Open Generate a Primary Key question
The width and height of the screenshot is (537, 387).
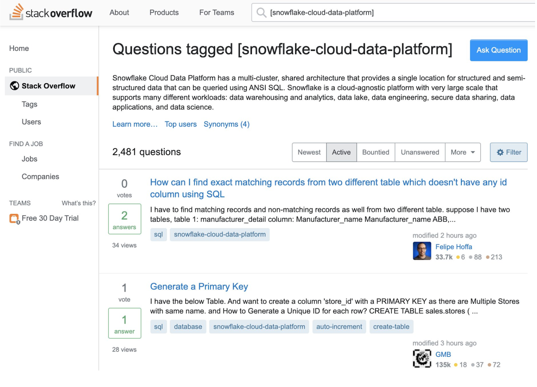(x=199, y=287)
